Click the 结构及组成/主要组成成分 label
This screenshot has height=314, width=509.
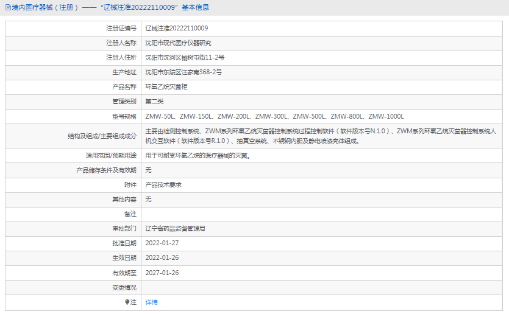(102, 136)
